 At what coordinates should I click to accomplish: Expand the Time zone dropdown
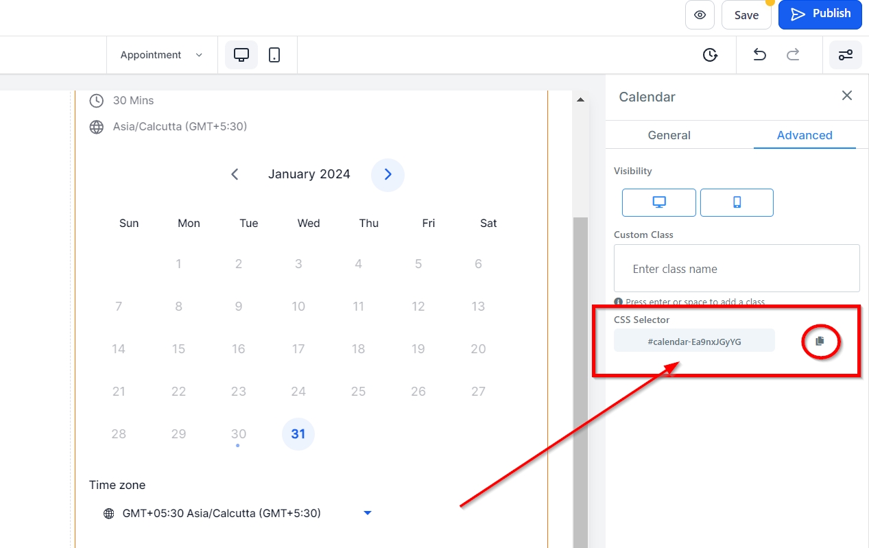click(367, 513)
